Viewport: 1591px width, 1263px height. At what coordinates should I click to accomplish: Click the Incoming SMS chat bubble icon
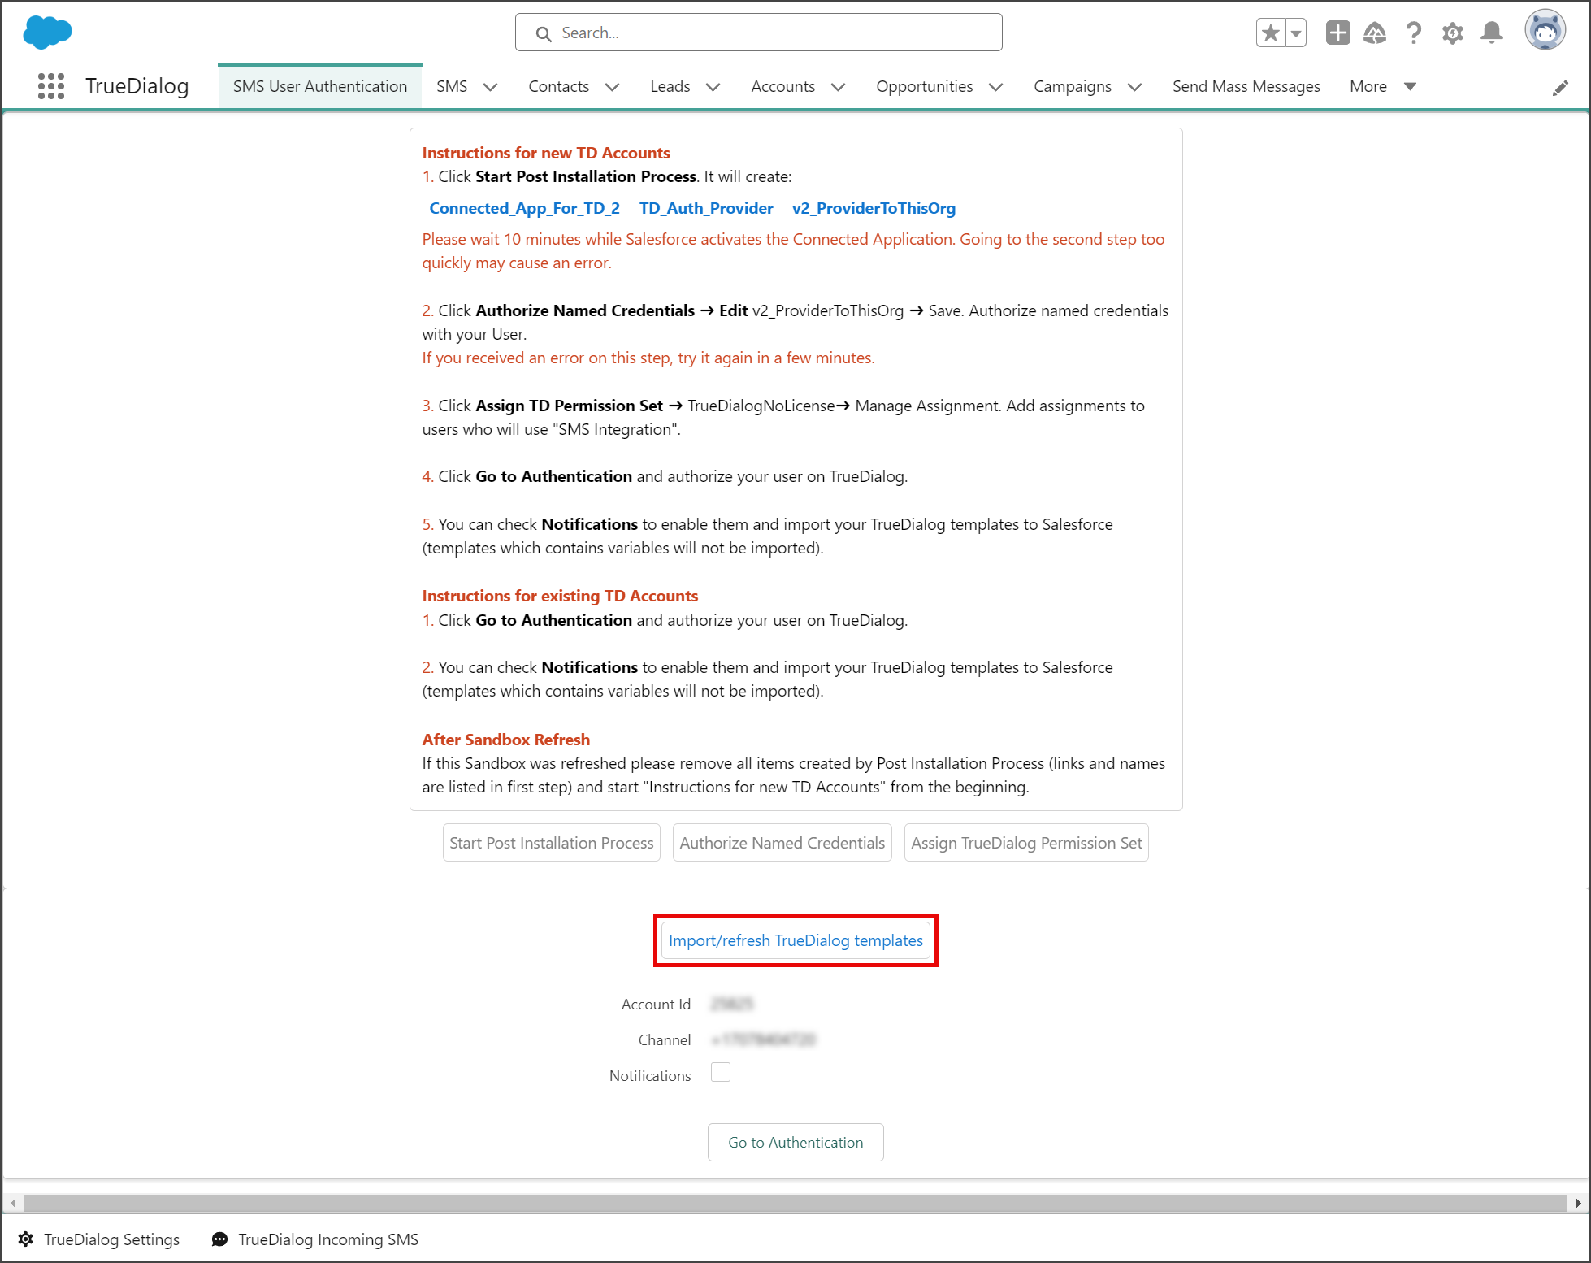tap(219, 1239)
